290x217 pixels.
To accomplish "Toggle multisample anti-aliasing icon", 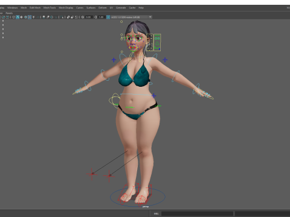I will [52, 17].
